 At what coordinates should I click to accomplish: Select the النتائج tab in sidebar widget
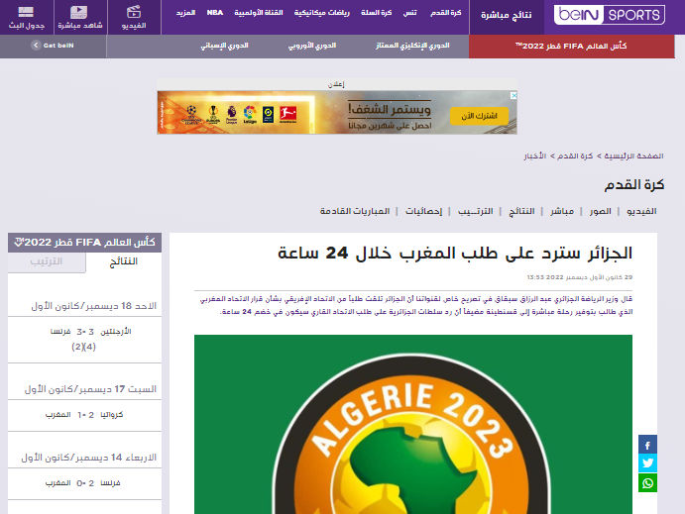tap(123, 261)
